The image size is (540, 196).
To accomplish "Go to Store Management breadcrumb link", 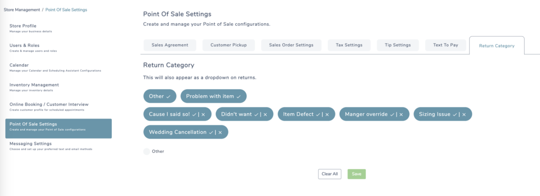I will click(x=22, y=9).
